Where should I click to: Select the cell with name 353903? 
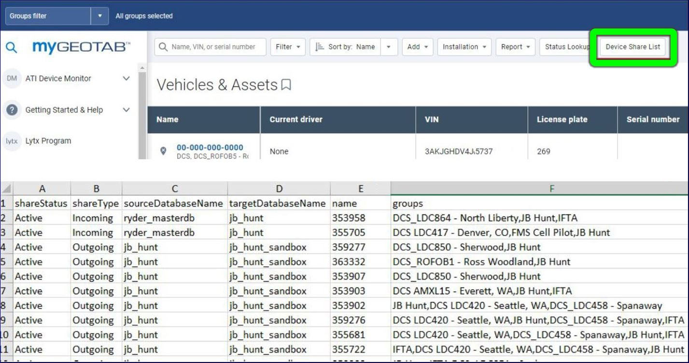coord(360,291)
